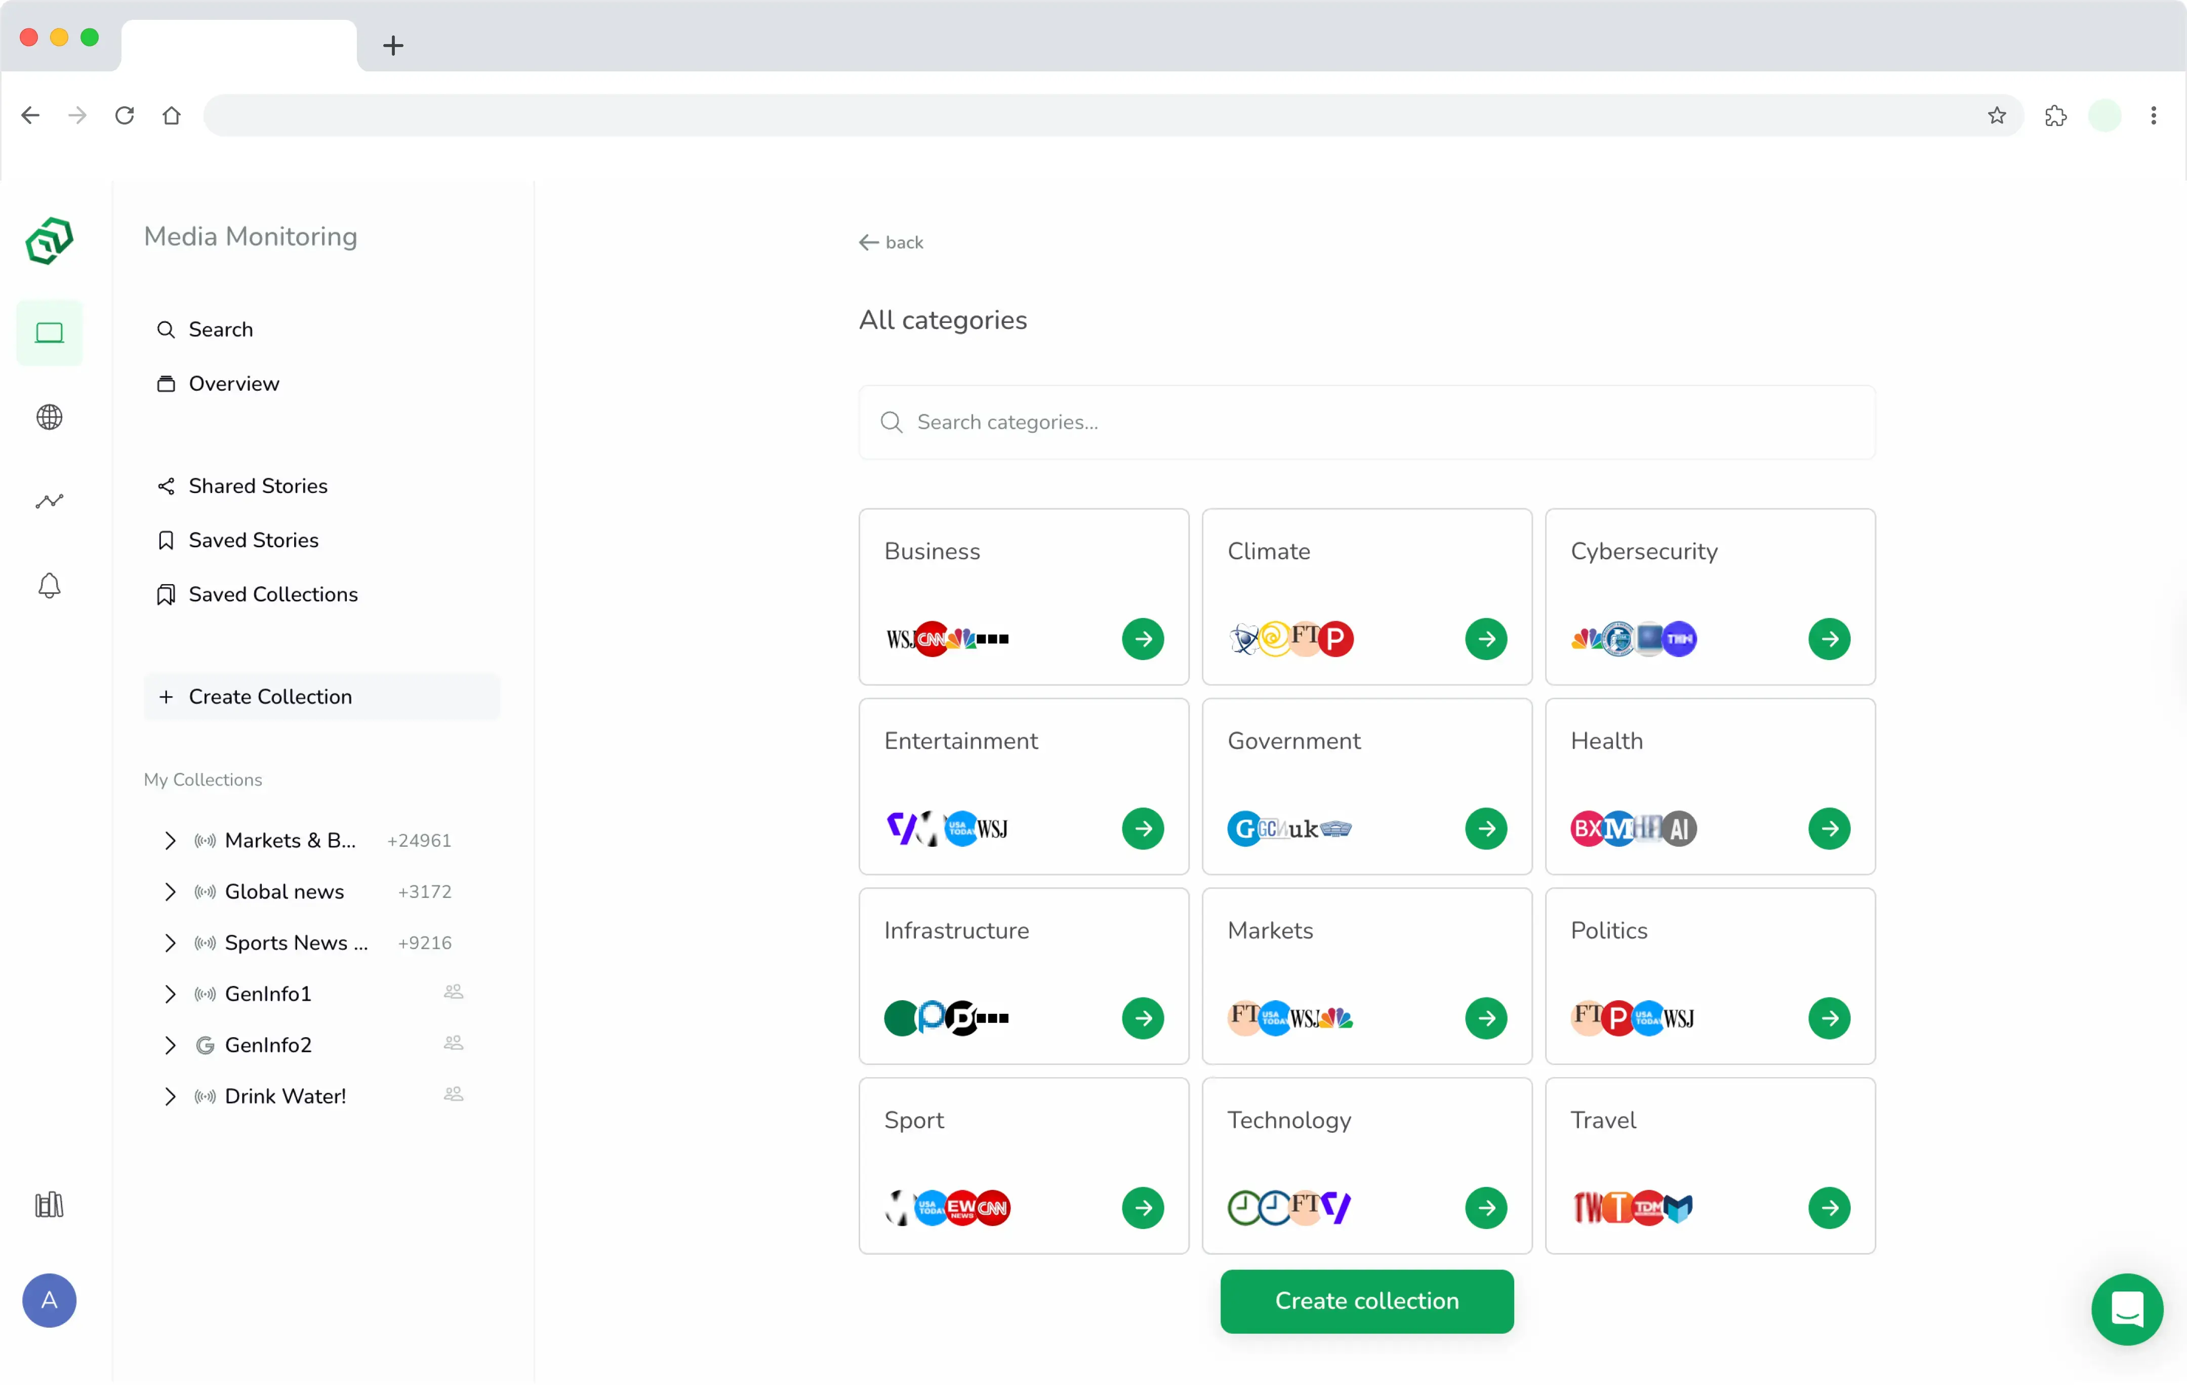This screenshot has width=2187, height=1397.
Task: Select the Business category title
Action: point(932,551)
